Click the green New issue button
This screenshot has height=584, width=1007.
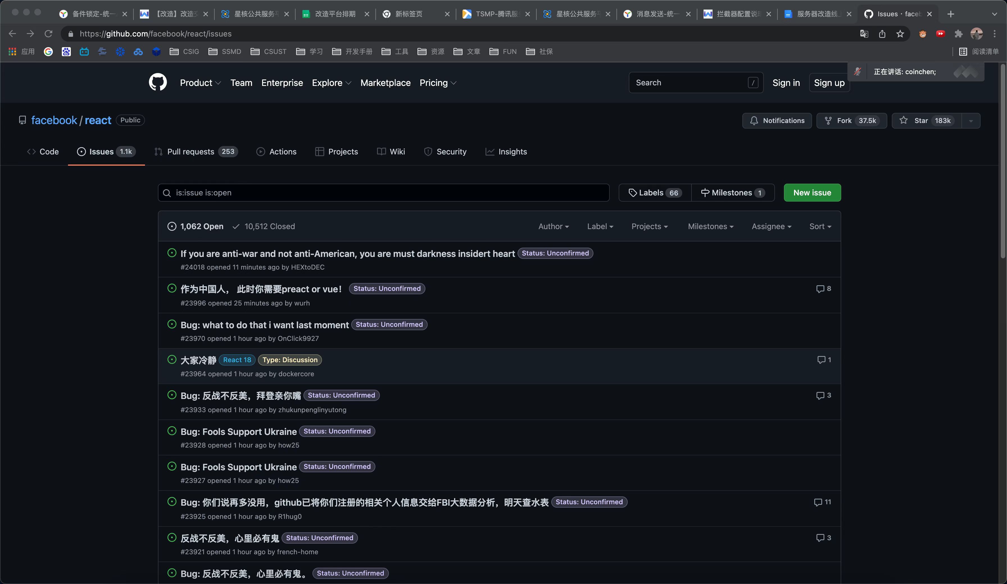812,193
